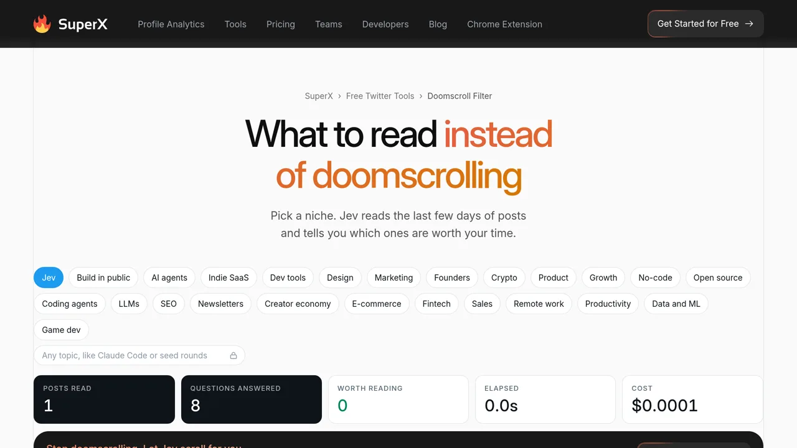
Task: Click the Elapsed 0.0s stat card
Action: [x=545, y=399]
